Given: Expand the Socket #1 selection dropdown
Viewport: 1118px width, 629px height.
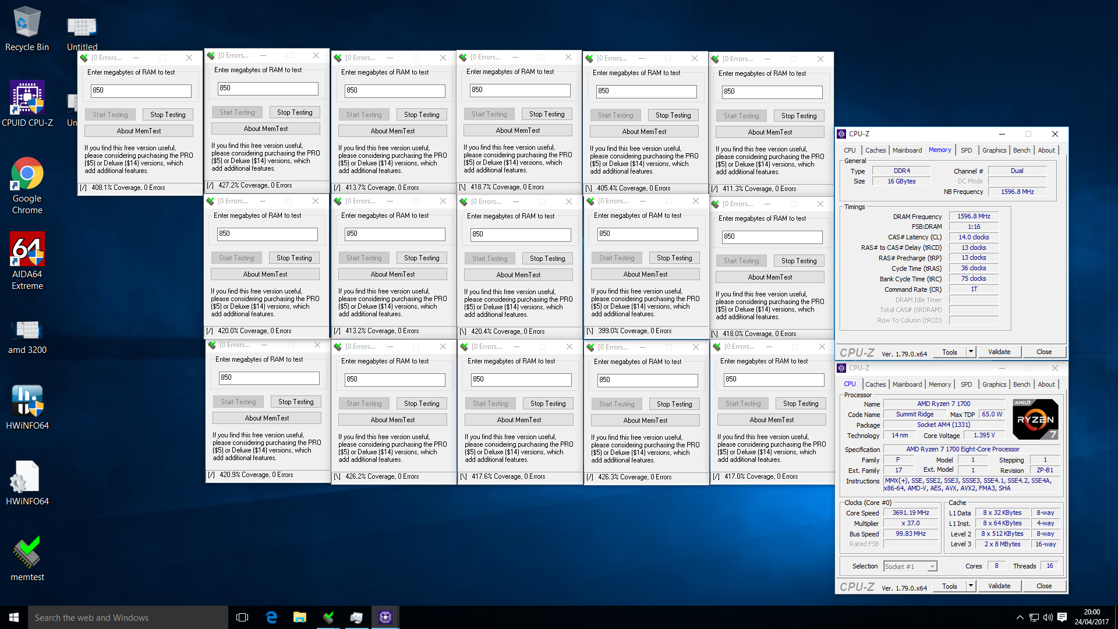Looking at the screenshot, I should 932,567.
